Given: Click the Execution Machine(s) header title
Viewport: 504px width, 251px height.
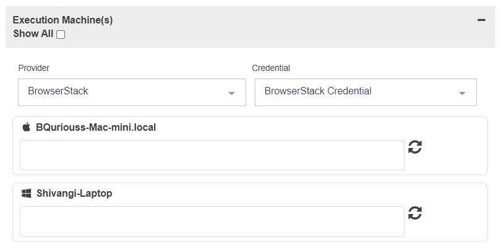Looking at the screenshot, I should pos(62,20).
